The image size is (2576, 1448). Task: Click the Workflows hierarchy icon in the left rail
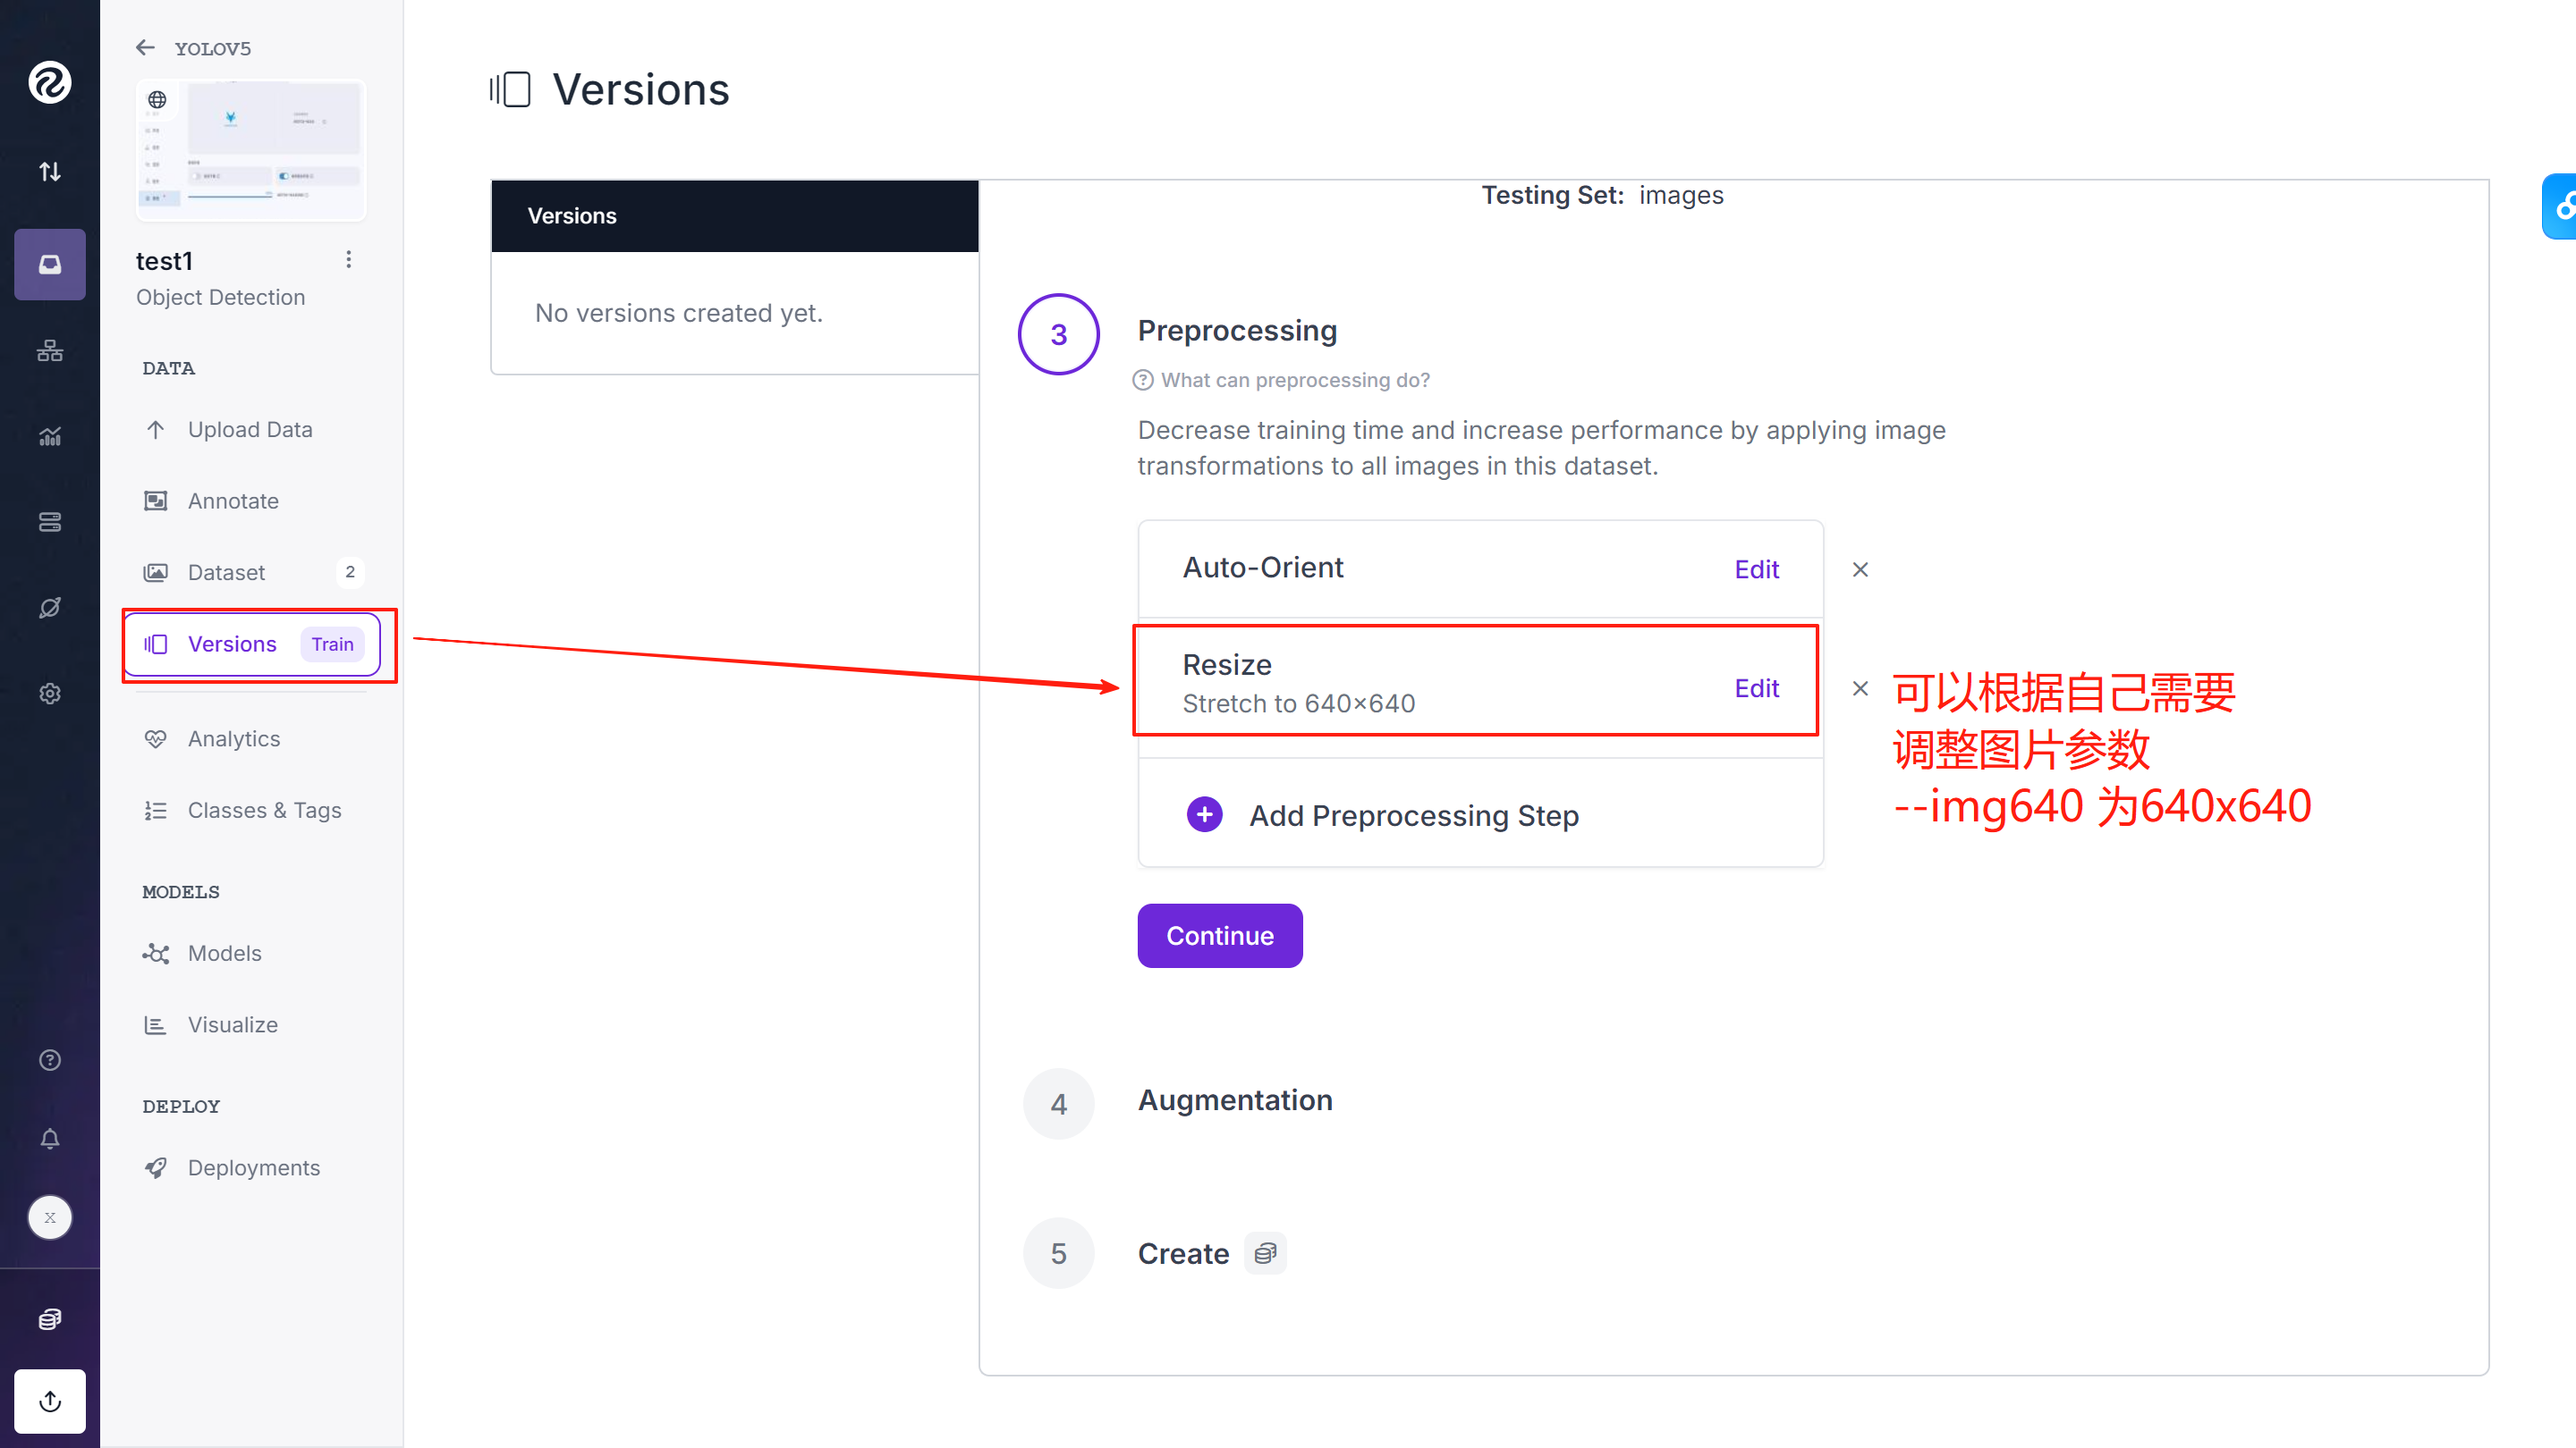(x=49, y=350)
